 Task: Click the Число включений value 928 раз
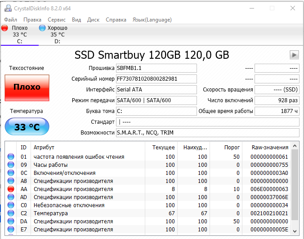tap(277, 100)
